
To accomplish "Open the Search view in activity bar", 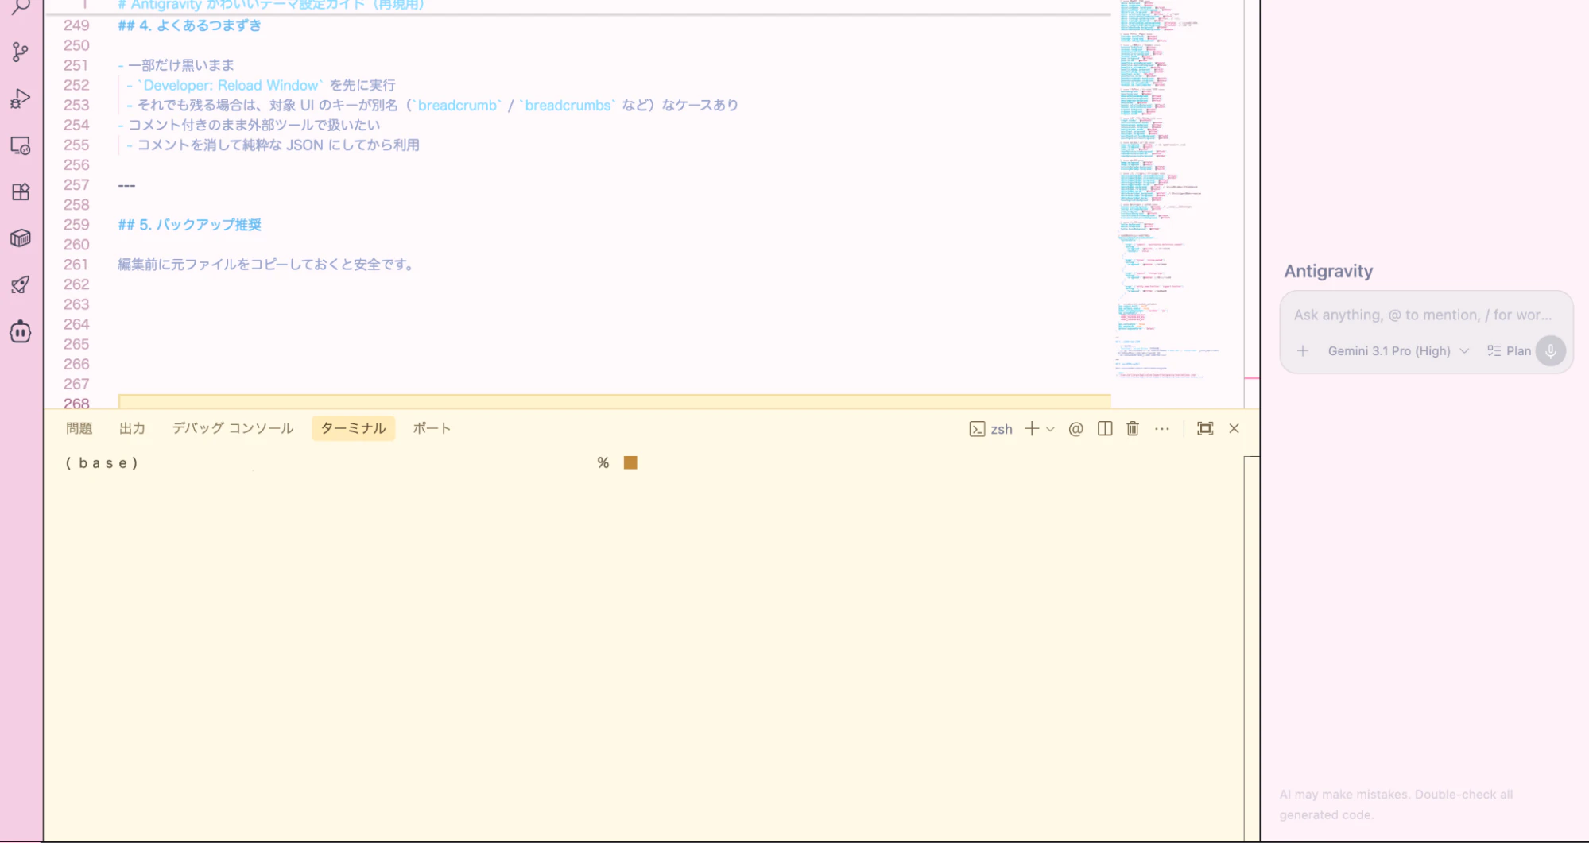I will (21, 6).
